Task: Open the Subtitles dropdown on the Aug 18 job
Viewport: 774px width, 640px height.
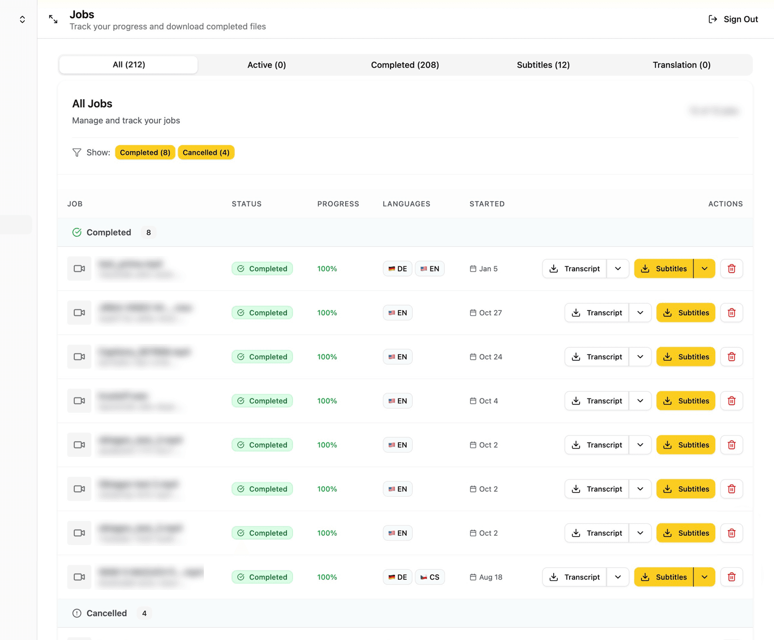Action: [x=704, y=577]
